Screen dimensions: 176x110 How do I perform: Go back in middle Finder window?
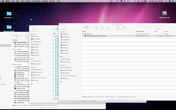point(32,29)
